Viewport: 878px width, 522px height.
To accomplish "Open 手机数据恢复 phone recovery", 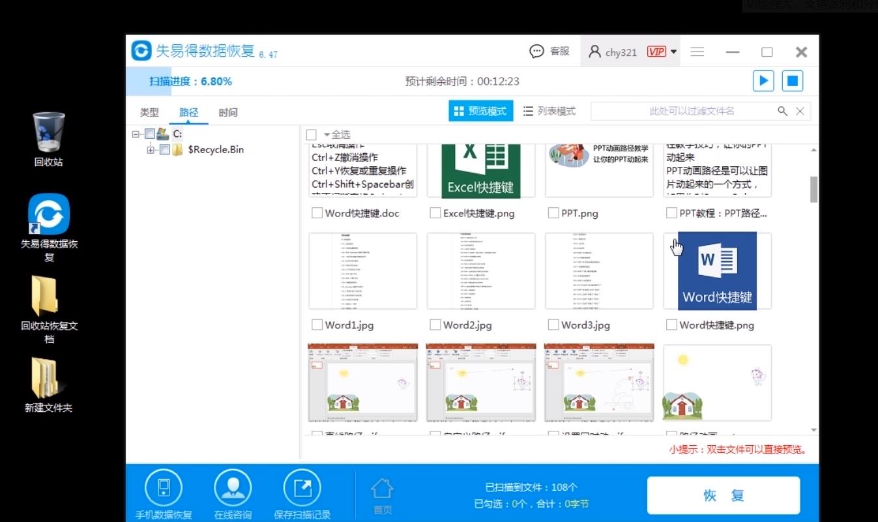I will (x=164, y=494).
